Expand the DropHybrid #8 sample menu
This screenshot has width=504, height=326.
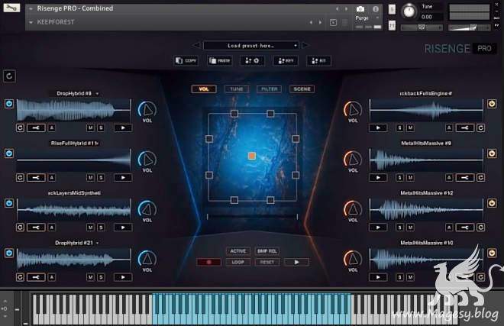coord(97,94)
